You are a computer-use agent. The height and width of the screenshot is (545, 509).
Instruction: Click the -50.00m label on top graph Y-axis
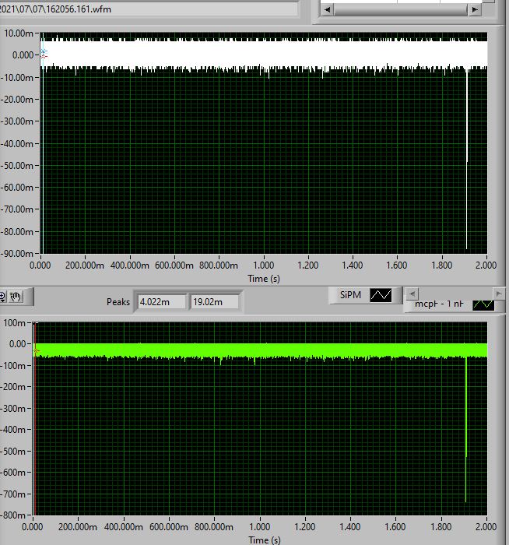click(x=17, y=166)
